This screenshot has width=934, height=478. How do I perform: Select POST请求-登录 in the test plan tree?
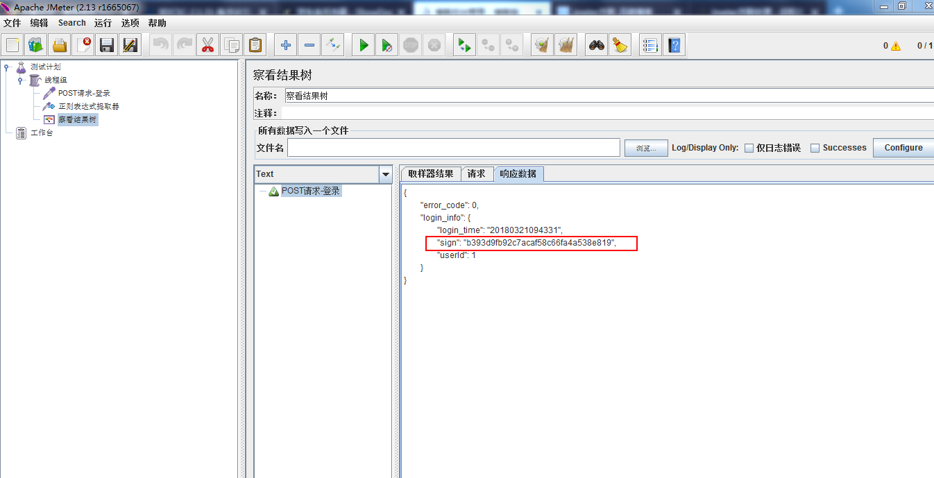click(x=84, y=93)
